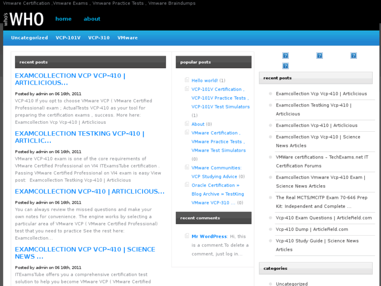Open sidebar link Vcp-410 Study Guide | Science News
The width and height of the screenshot is (381, 286).
coord(317,245)
